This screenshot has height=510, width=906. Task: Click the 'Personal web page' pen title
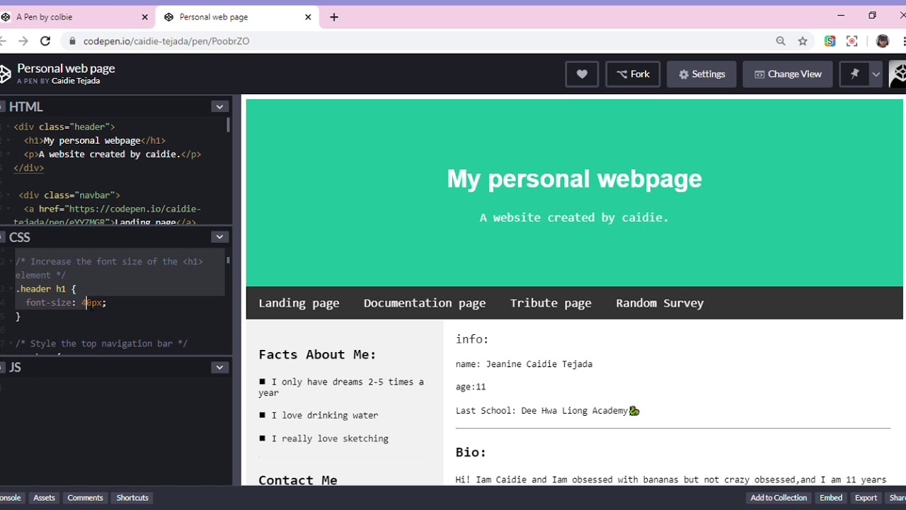(x=66, y=68)
